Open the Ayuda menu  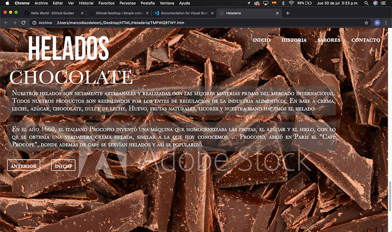(184, 3)
